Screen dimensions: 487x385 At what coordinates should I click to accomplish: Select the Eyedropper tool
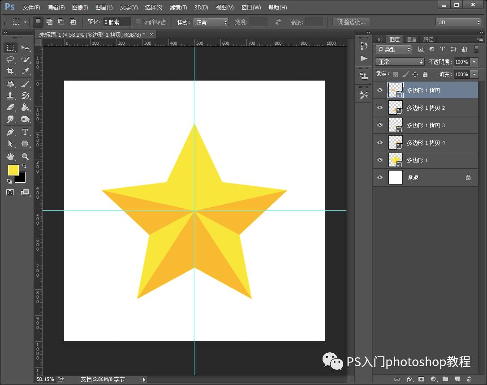pos(25,71)
